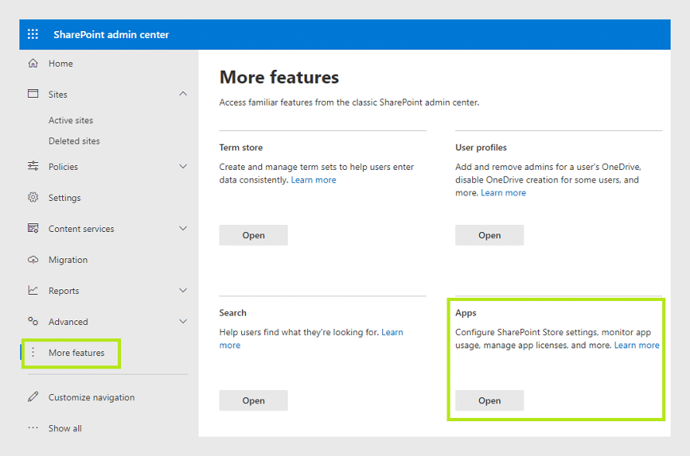Click Learn more under Search
The width and height of the screenshot is (690, 456).
pyautogui.click(x=392, y=333)
